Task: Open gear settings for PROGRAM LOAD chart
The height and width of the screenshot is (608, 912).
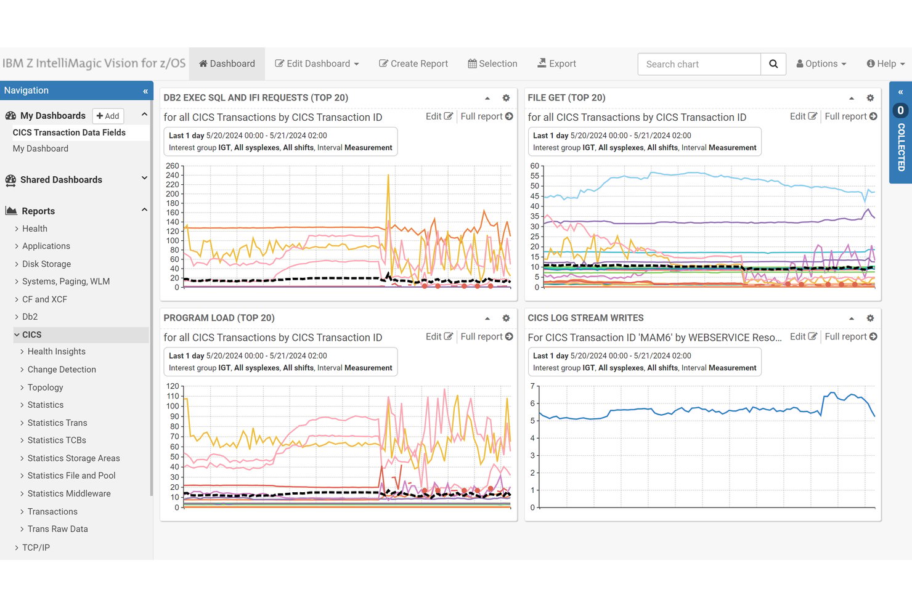Action: (506, 318)
